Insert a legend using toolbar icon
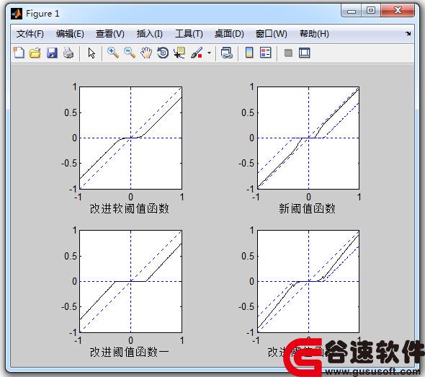This screenshot has width=425, height=377. pos(265,53)
